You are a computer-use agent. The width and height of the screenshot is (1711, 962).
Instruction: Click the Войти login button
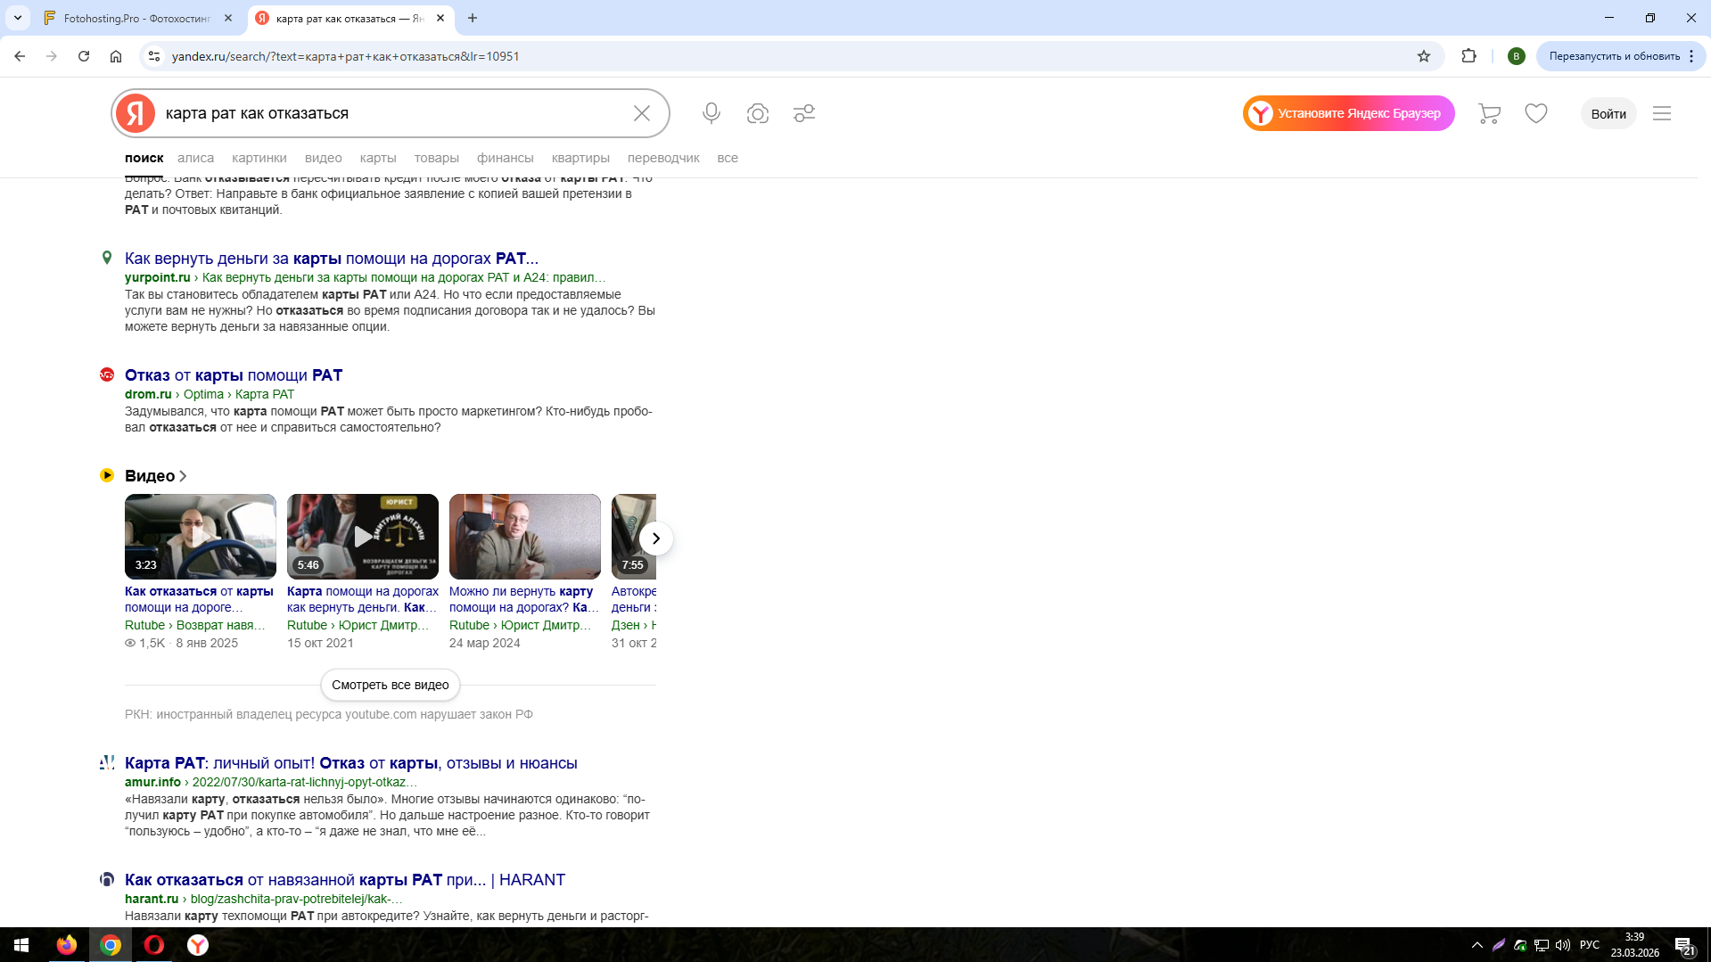[x=1608, y=113]
